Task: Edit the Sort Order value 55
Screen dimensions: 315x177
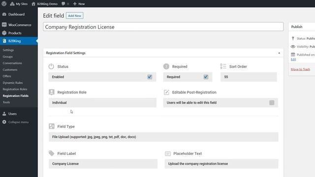Action: point(249,77)
